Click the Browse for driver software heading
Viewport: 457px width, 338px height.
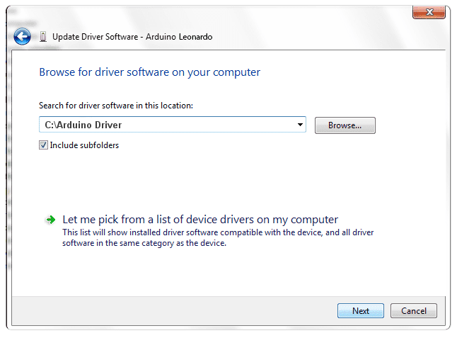click(150, 72)
